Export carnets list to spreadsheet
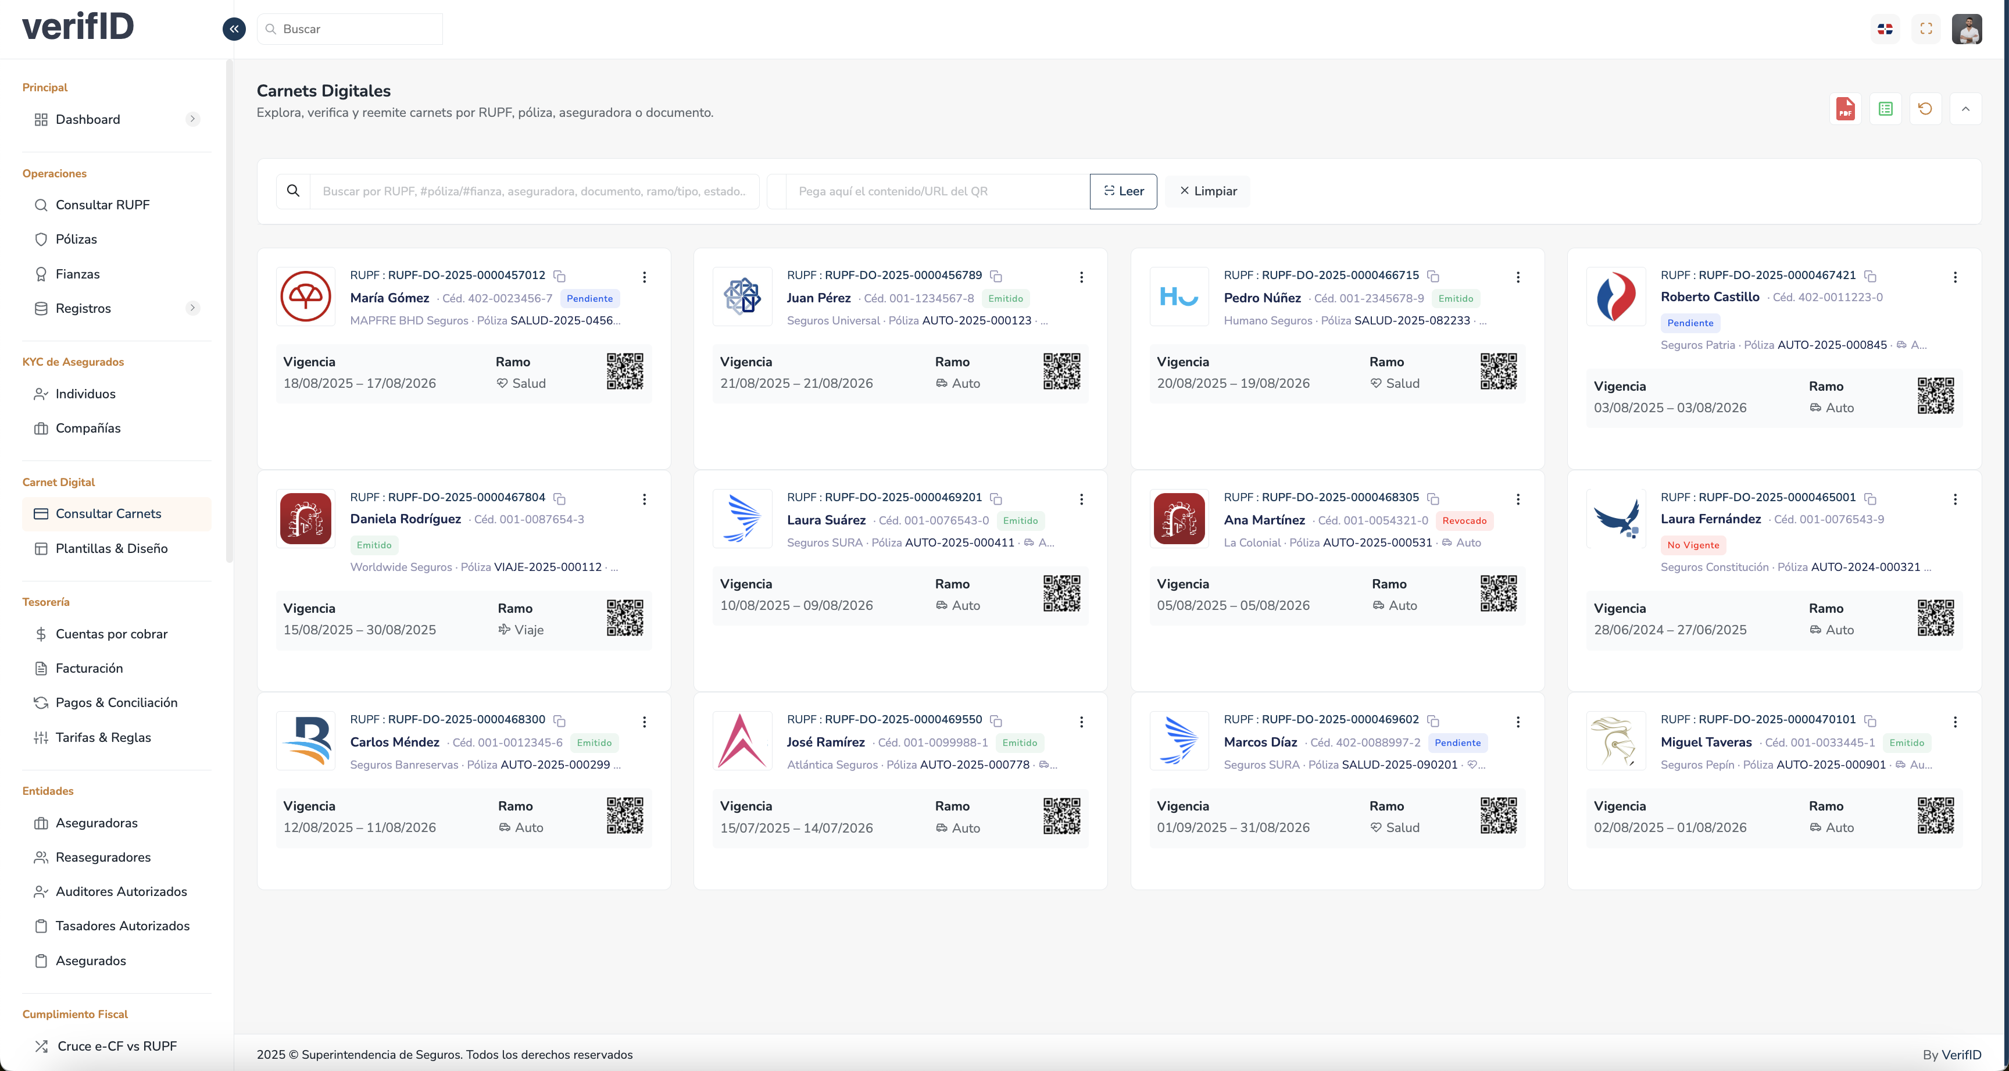Image resolution: width=2009 pixels, height=1071 pixels. pyautogui.click(x=1885, y=109)
